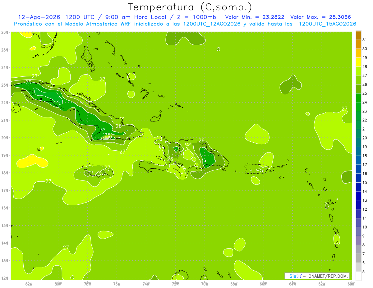Screen dimensions: 373x288
Task: Click the green legend swatch between 26 and 27
Action: point(358,80)
